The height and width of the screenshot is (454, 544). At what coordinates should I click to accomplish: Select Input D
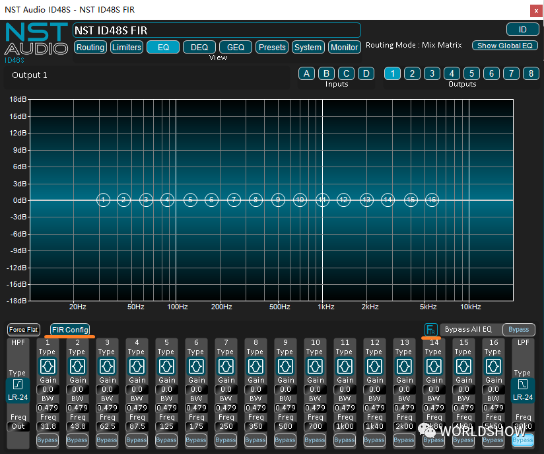366,73
